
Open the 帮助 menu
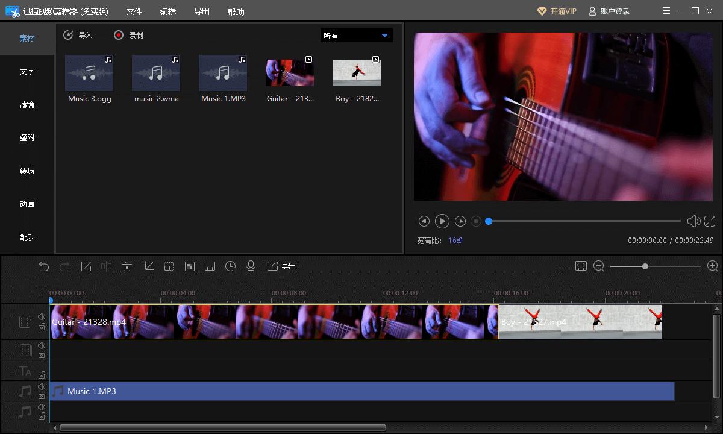(236, 11)
